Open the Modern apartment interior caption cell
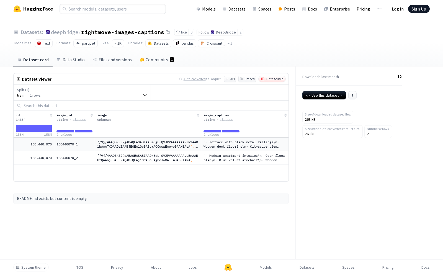 pos(245,158)
